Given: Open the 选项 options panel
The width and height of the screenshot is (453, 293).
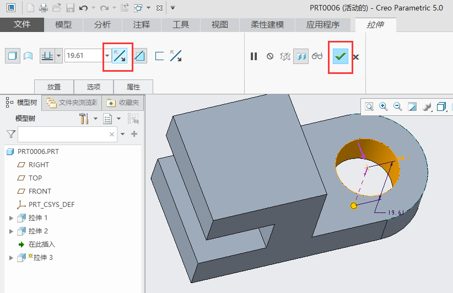Looking at the screenshot, I should (x=94, y=87).
